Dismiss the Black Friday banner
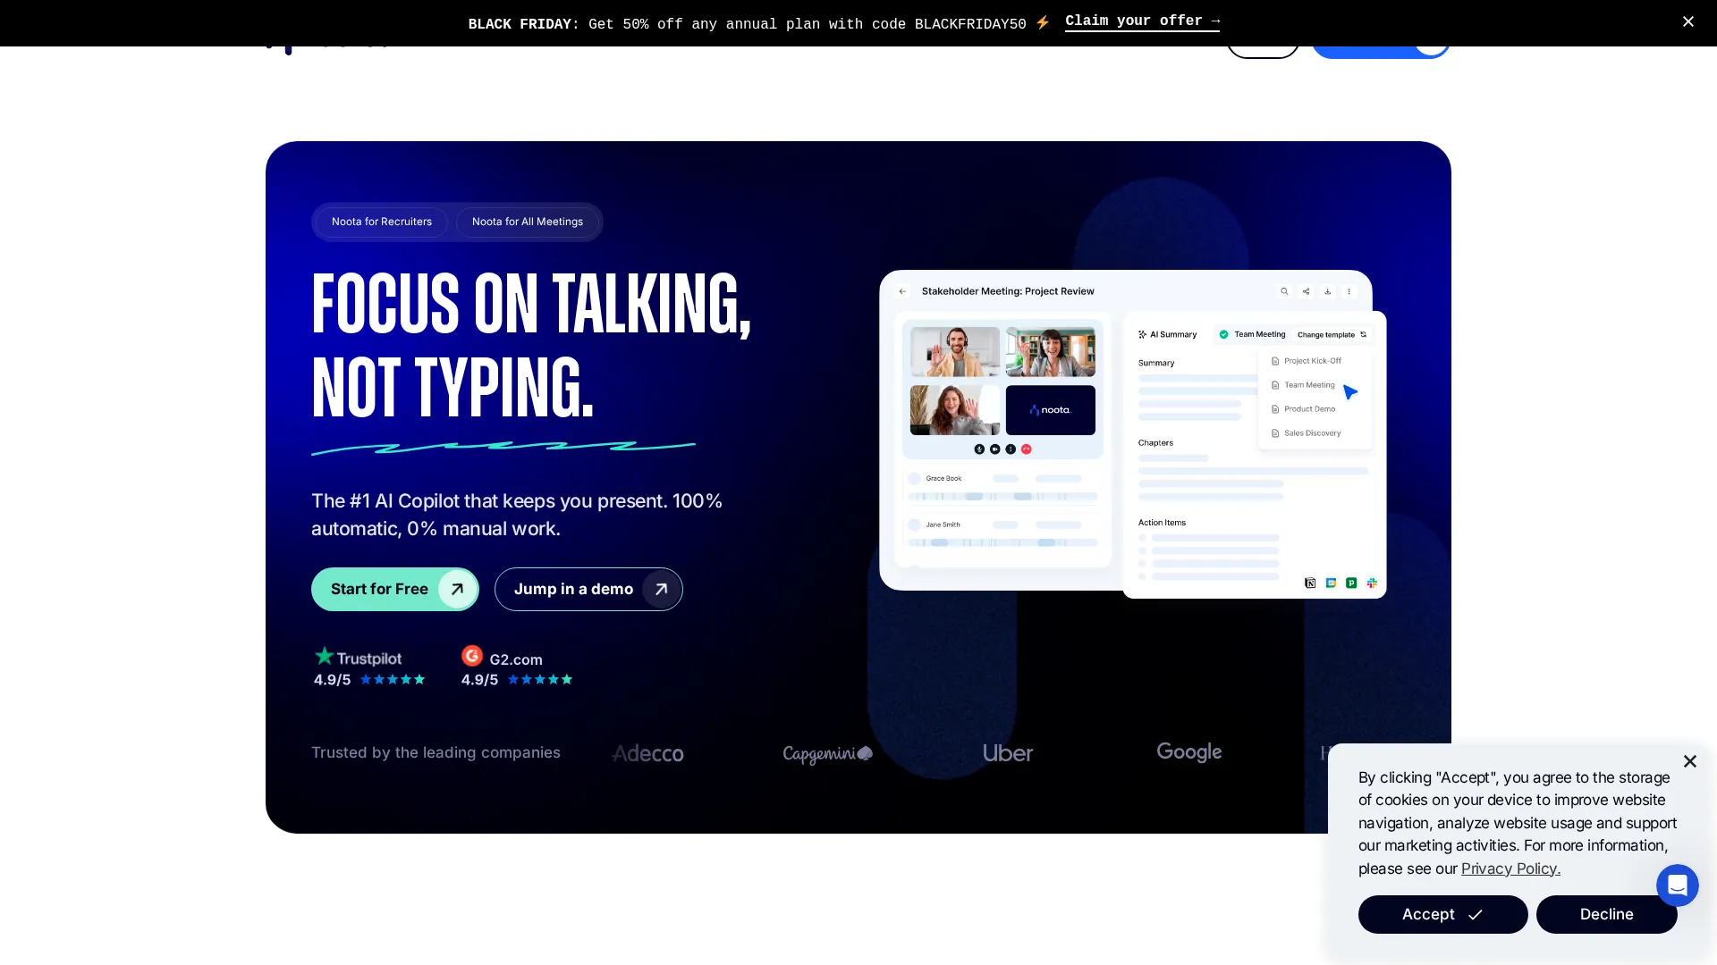The image size is (1717, 965). pyautogui.click(x=1687, y=21)
